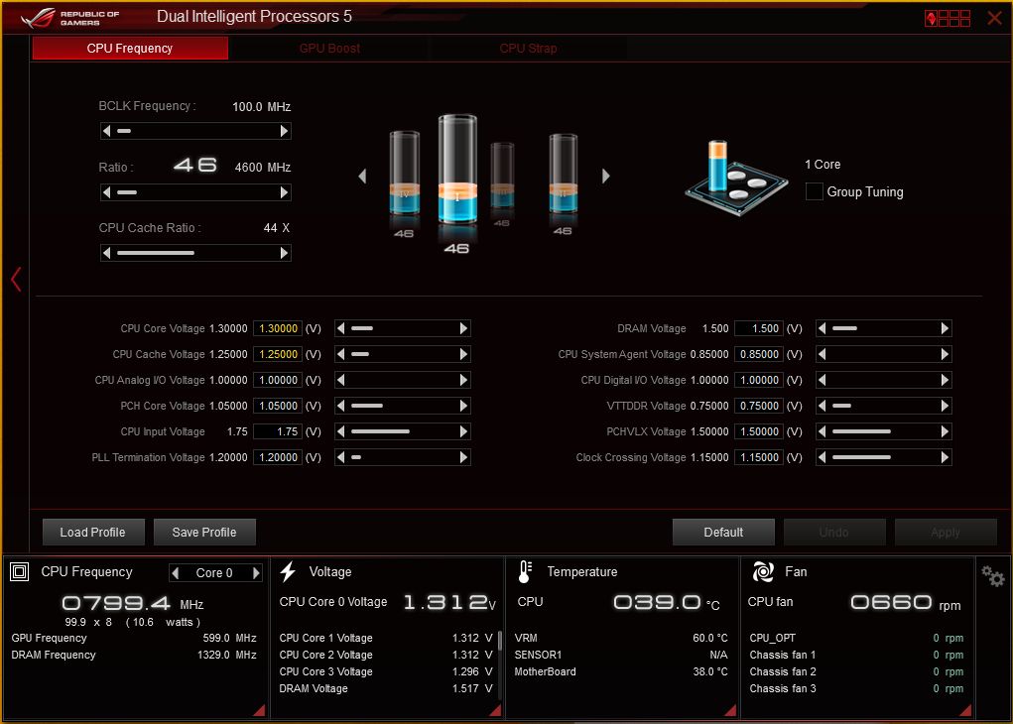
Task: Show next core cylinder with right arrow
Action: pyautogui.click(x=605, y=176)
